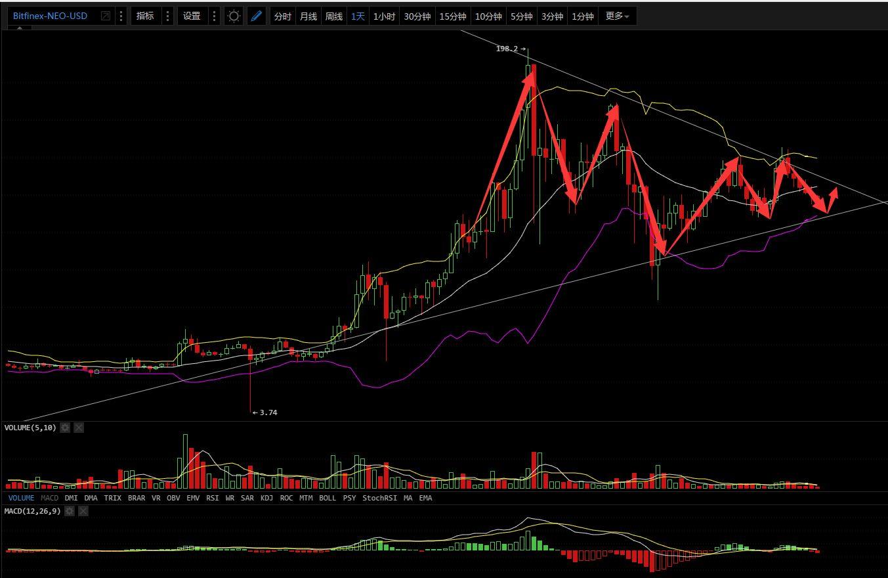
Task: Select the 10分钟 interval
Action: 488,16
